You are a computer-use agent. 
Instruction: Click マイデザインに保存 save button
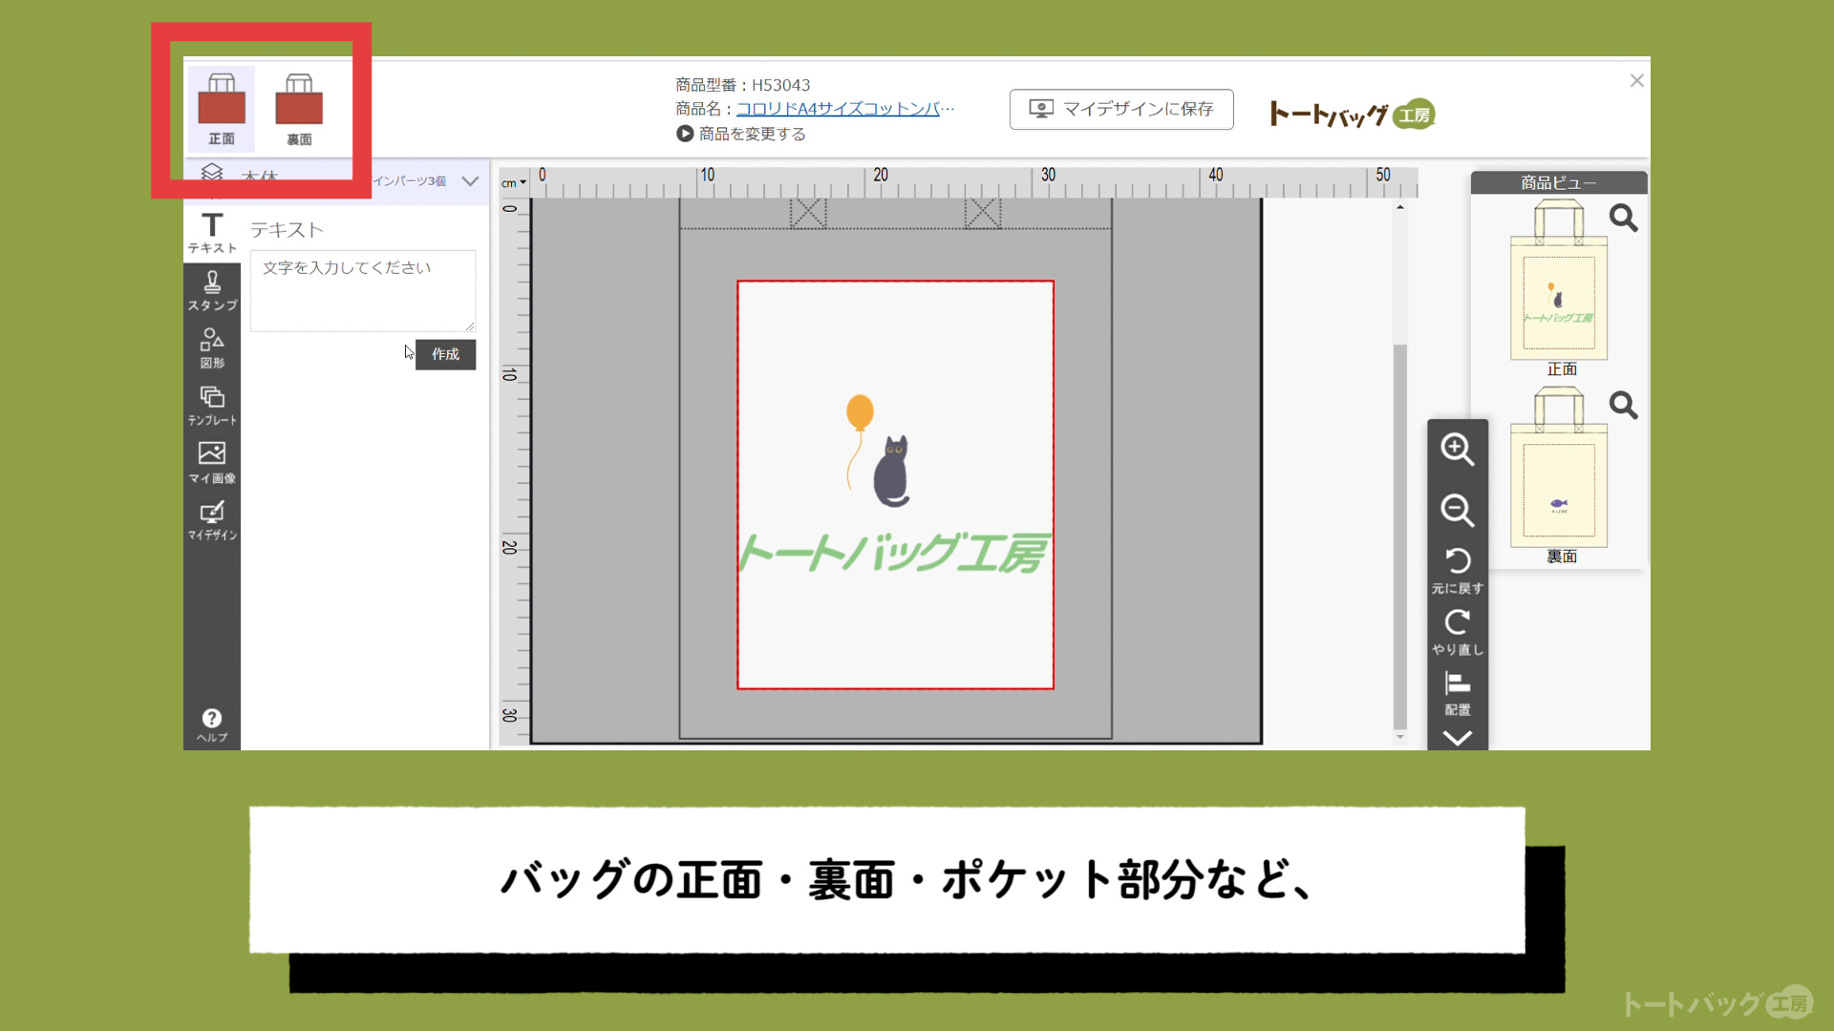[1121, 109]
